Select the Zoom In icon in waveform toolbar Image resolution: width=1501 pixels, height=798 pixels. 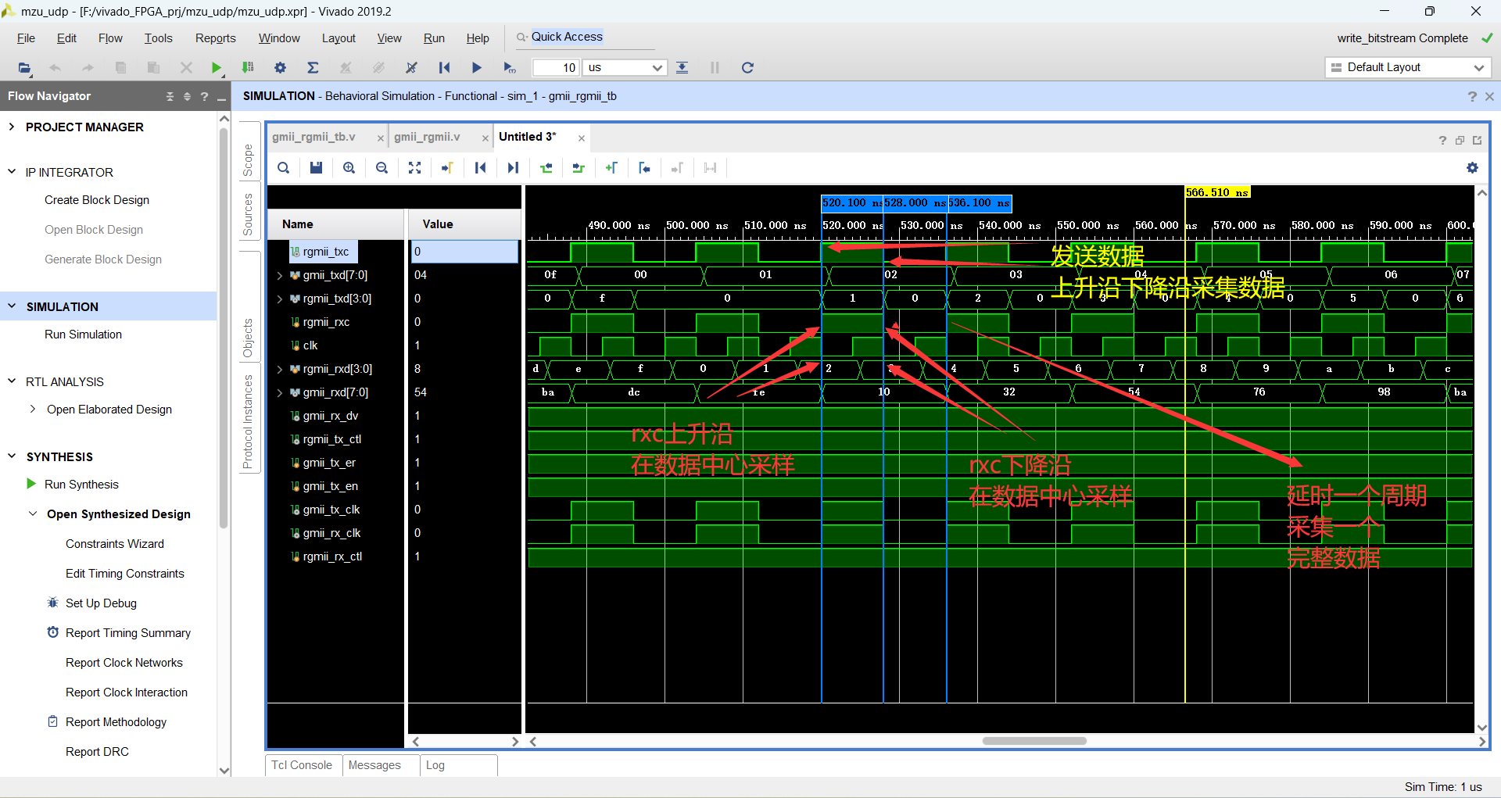pyautogui.click(x=349, y=167)
